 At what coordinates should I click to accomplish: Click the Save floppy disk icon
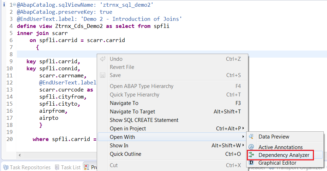click(103, 75)
